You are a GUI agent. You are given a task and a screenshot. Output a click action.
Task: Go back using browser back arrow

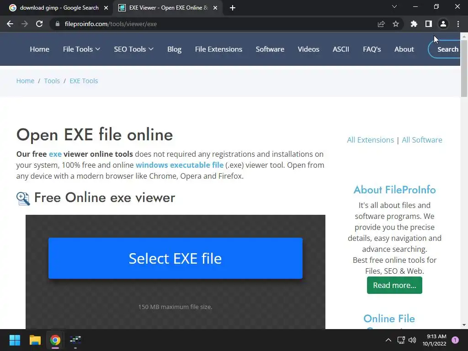coord(10,24)
